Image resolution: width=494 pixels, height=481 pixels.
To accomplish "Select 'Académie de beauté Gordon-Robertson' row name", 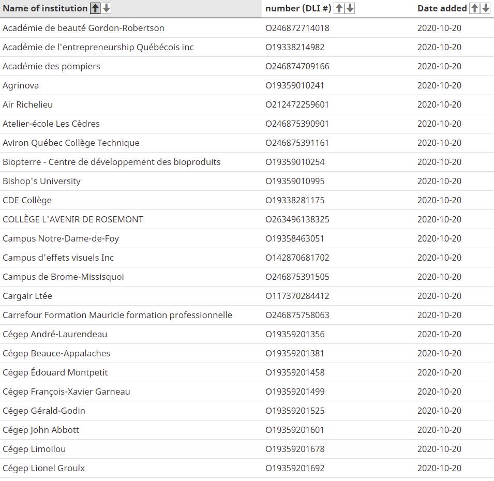I will tap(83, 28).
